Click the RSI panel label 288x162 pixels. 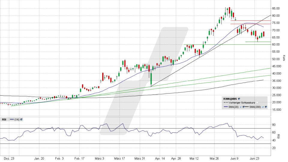4,120
